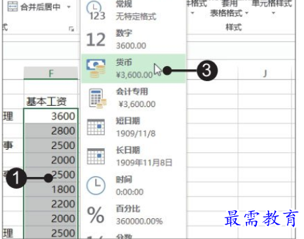Click the Long Date calendar icon

click(x=96, y=156)
